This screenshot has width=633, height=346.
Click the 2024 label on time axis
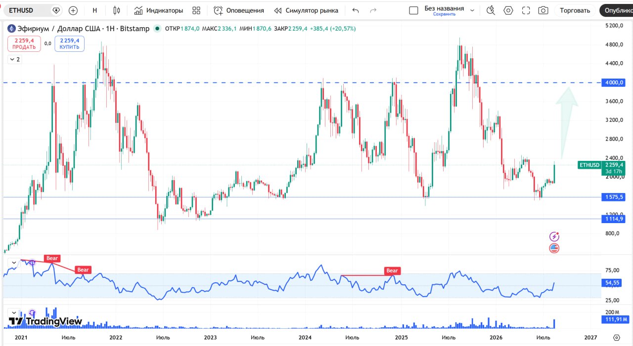point(305,338)
